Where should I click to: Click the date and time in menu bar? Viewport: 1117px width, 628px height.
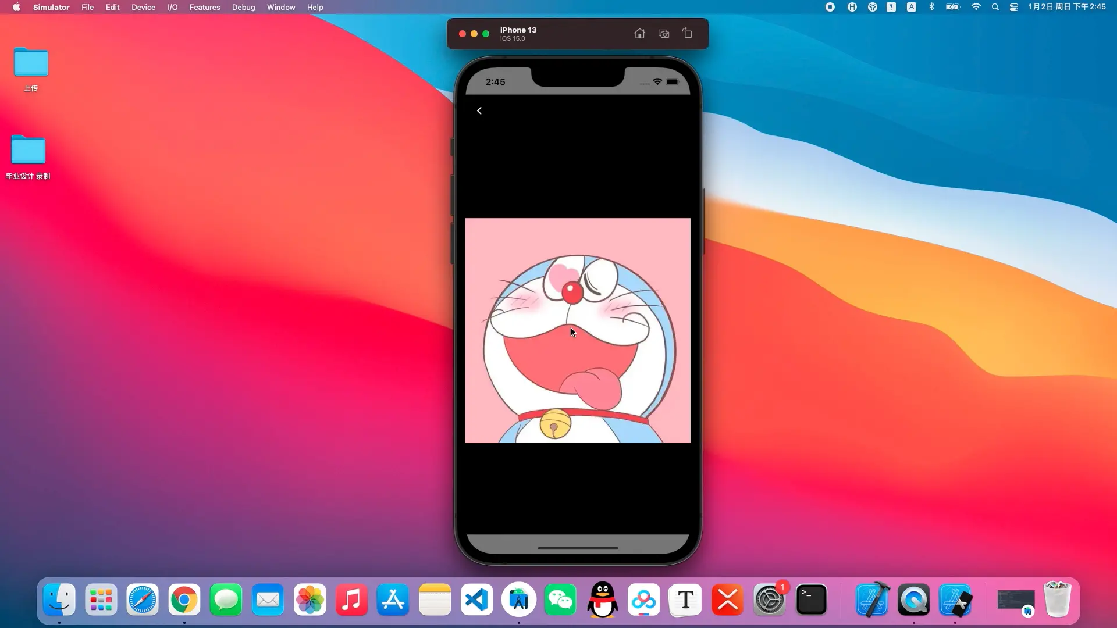coord(1067,7)
